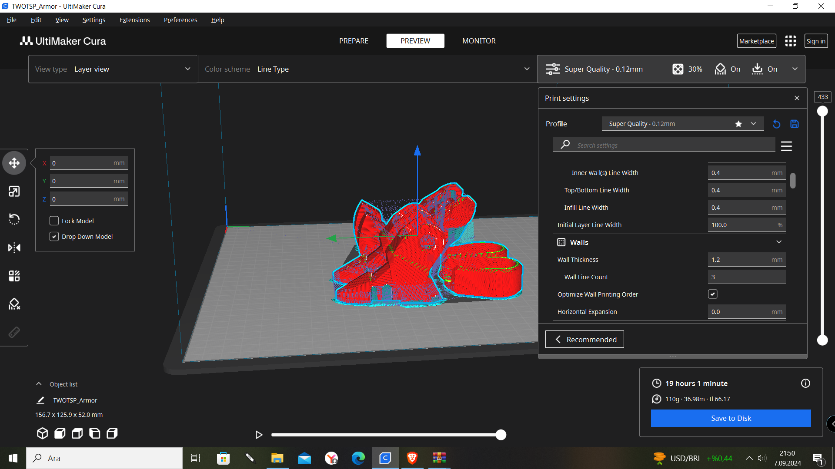Image resolution: width=835 pixels, height=469 pixels.
Task: Close the Print settings panel
Action: coord(797,98)
